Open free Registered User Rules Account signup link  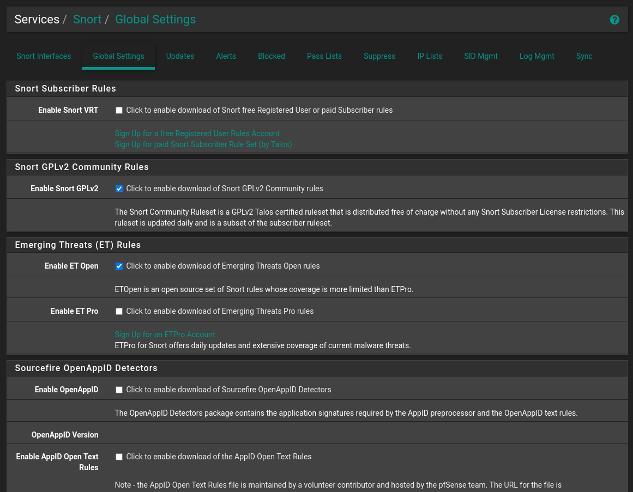coord(197,133)
